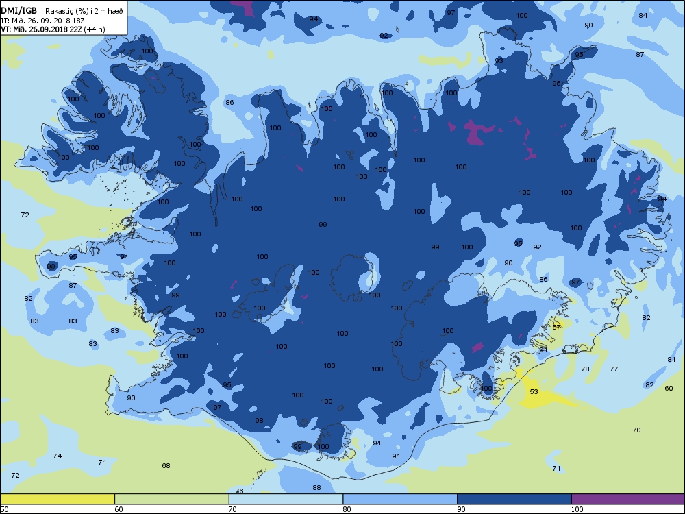Click the humidity value 76 at the bottom
This screenshot has width=685, height=514.
click(239, 491)
